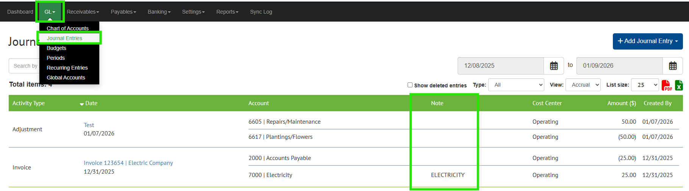Image resolution: width=689 pixels, height=191 pixels.
Task: Open Invoice 123654 Electric Company link
Action: point(128,163)
